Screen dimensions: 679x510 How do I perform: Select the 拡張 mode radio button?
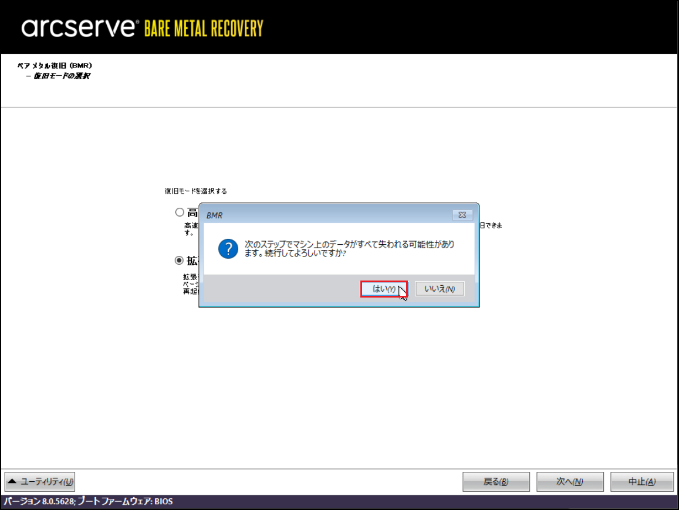(179, 260)
